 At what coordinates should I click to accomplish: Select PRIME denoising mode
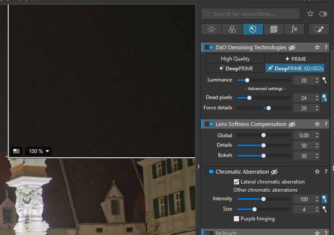(295, 59)
